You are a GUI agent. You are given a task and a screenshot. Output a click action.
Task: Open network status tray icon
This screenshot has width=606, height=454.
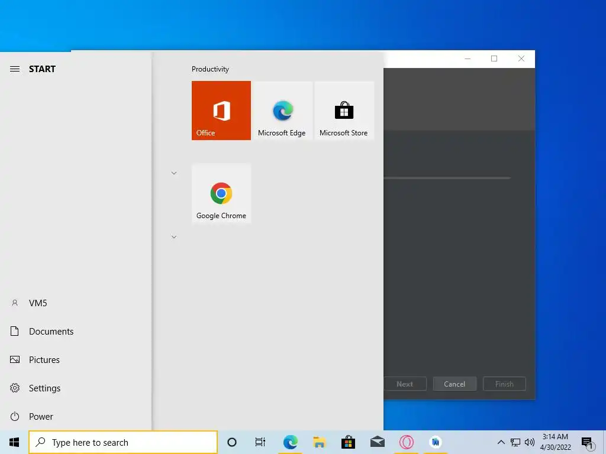(x=515, y=442)
